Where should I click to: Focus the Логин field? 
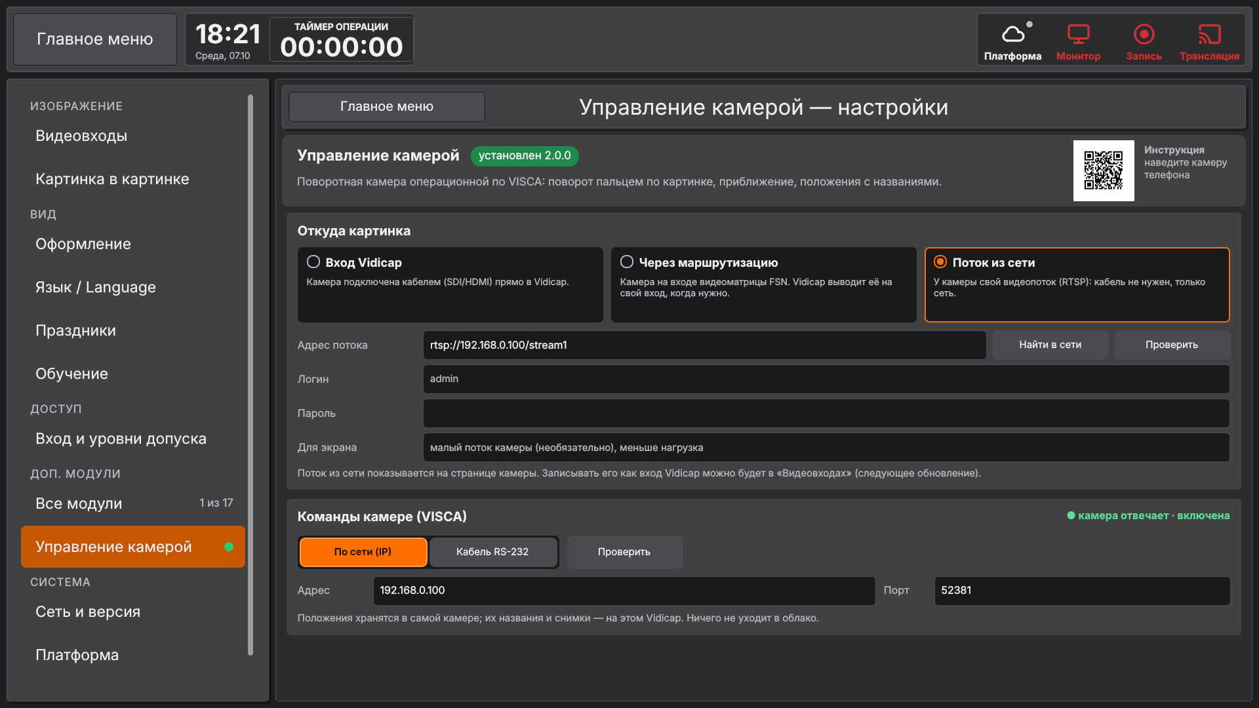pos(826,379)
